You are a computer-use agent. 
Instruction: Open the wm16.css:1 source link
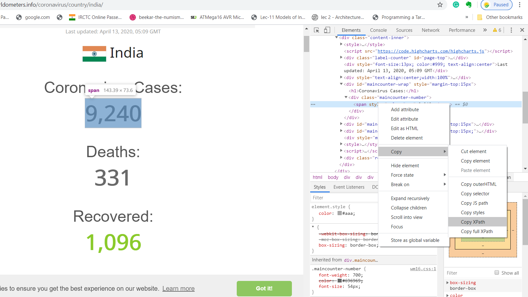pos(423,269)
